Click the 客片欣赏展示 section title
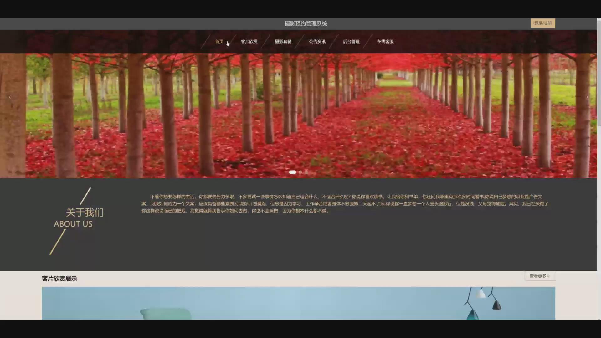This screenshot has width=601, height=338. [x=59, y=279]
